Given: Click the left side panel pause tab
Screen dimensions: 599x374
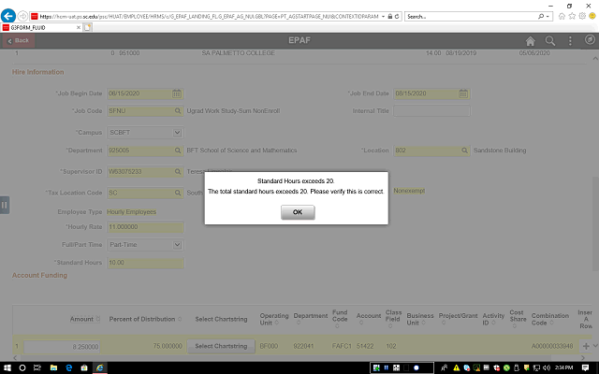Looking at the screenshot, I should pos(4,205).
